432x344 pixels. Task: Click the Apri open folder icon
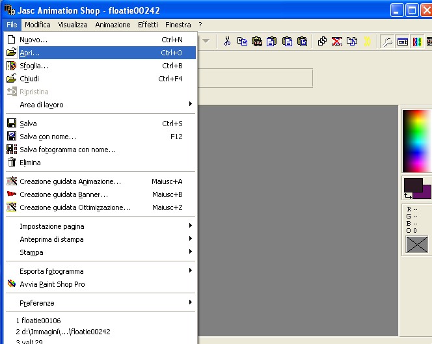11,52
